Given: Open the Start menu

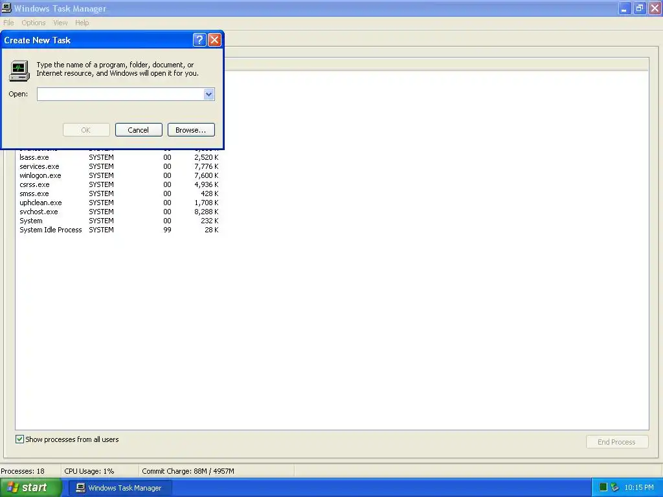Looking at the screenshot, I should pos(31,487).
